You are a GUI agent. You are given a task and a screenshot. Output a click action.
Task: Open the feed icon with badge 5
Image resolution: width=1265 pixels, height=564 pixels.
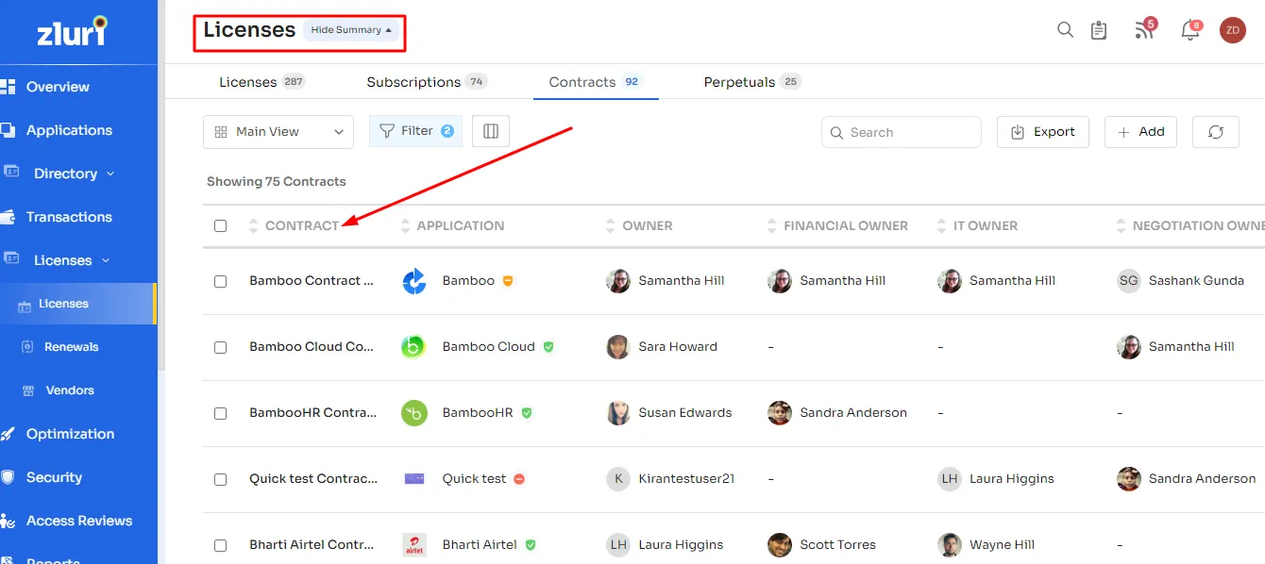[1144, 29]
